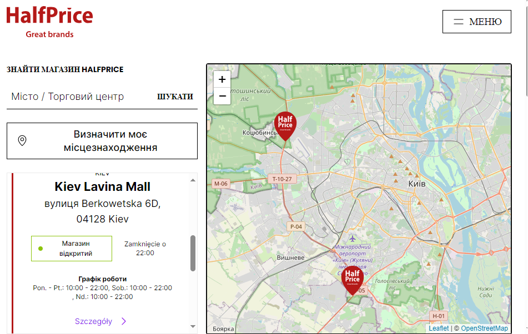
Task: Zoom in on the map
Action: (222, 79)
